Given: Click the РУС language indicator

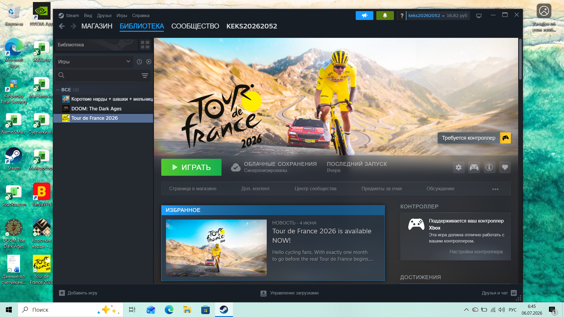Looking at the screenshot, I should point(513,310).
